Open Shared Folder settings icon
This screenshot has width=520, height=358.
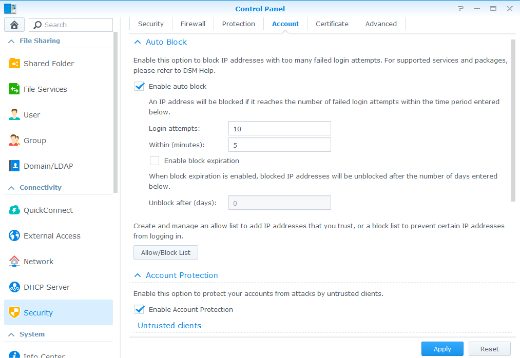(x=14, y=63)
